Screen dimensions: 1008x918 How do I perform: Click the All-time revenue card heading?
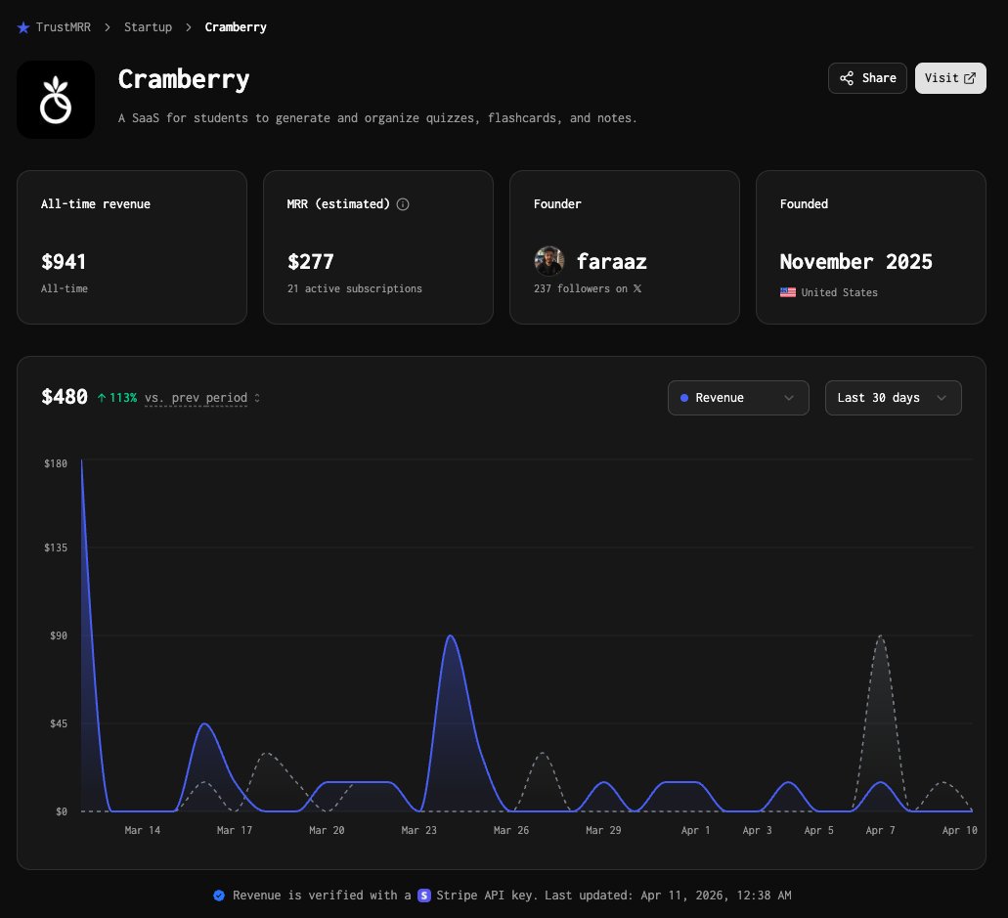point(95,203)
